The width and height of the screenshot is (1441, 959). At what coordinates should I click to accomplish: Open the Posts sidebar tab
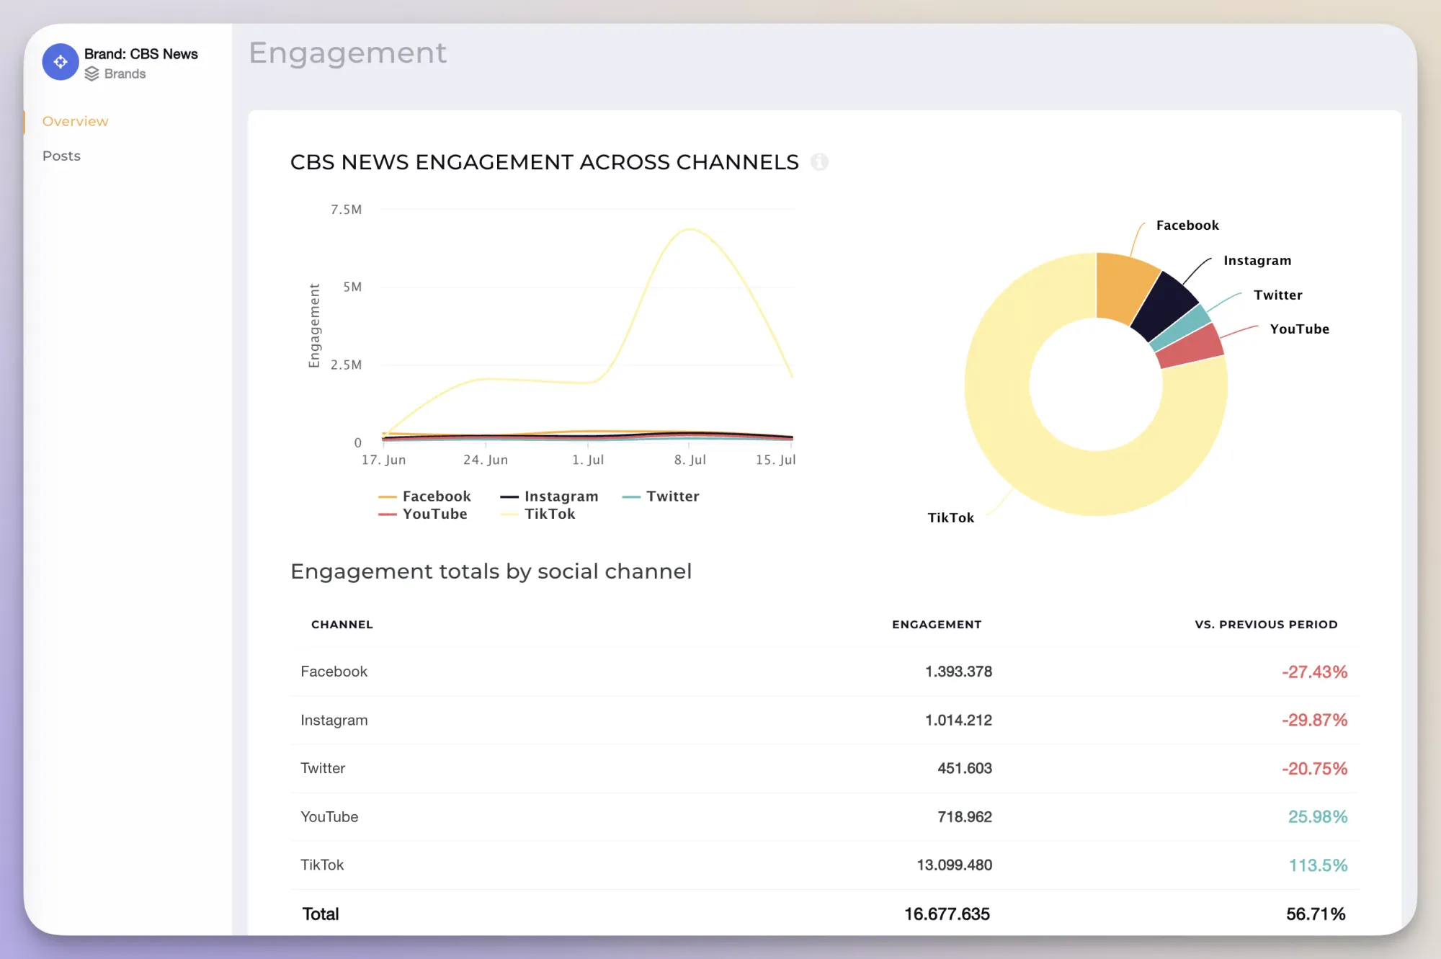point(61,156)
